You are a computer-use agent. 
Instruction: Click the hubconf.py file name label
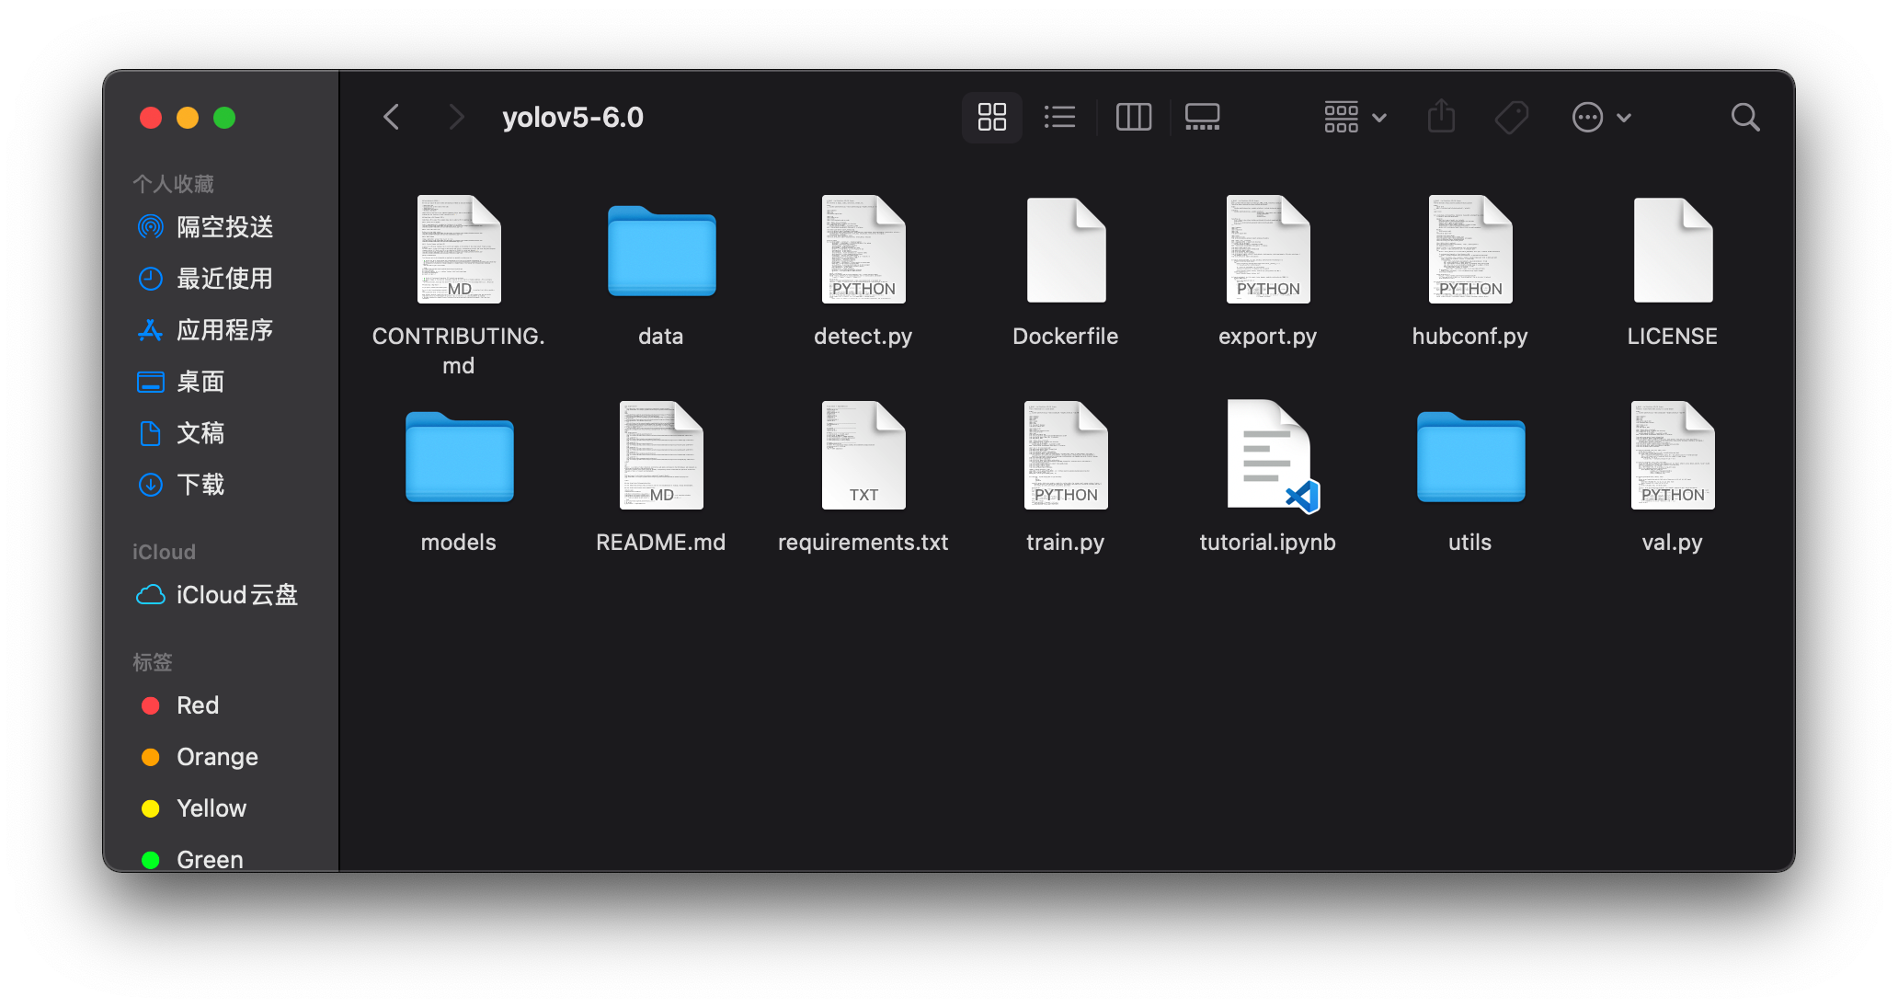coord(1470,337)
